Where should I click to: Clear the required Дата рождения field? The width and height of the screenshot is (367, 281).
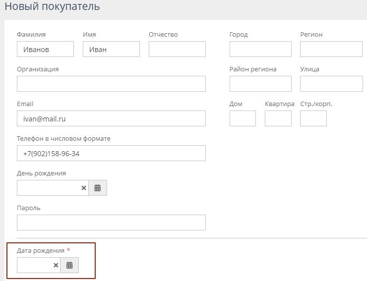coord(56,265)
